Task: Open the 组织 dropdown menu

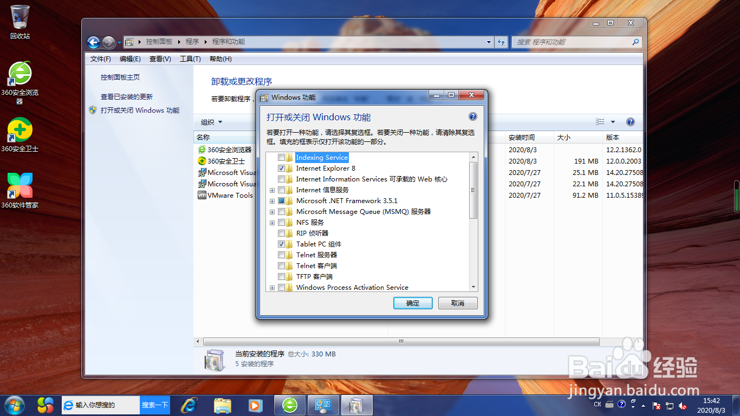Action: 211,122
